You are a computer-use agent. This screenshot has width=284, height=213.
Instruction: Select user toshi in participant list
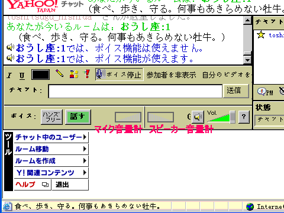pyautogui.click(x=276, y=35)
